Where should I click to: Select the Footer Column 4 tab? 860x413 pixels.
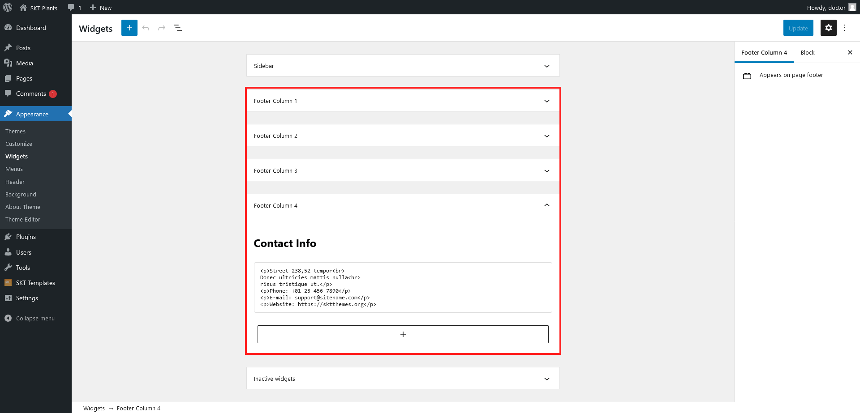(764, 52)
